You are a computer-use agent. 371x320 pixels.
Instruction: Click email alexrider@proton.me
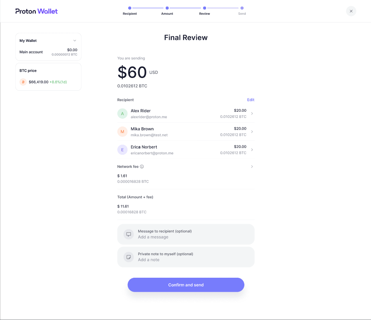point(149,117)
